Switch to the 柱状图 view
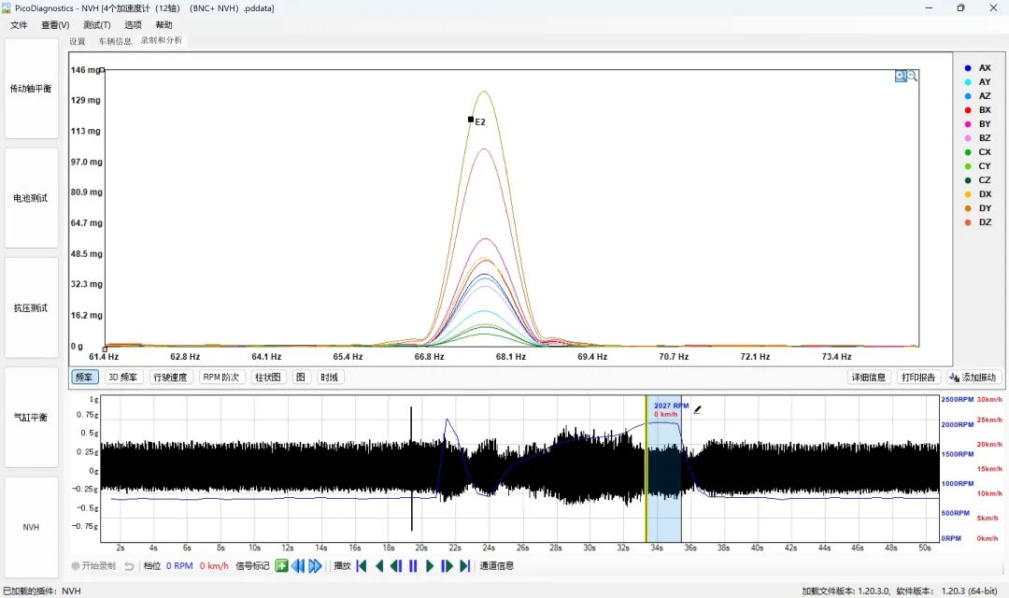The image size is (1009, 598). point(268,377)
